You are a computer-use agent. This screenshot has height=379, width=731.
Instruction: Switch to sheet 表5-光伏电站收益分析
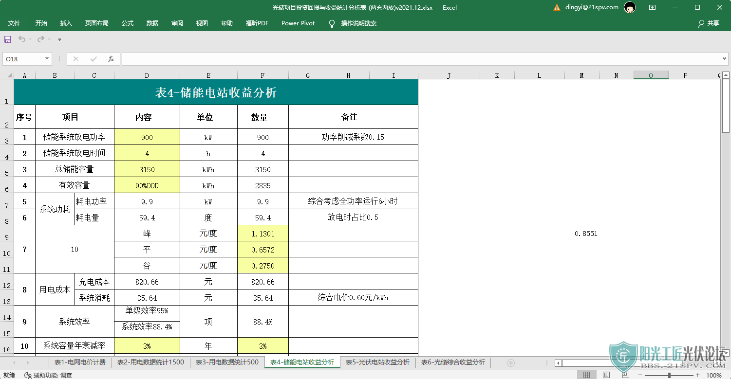tap(377, 362)
